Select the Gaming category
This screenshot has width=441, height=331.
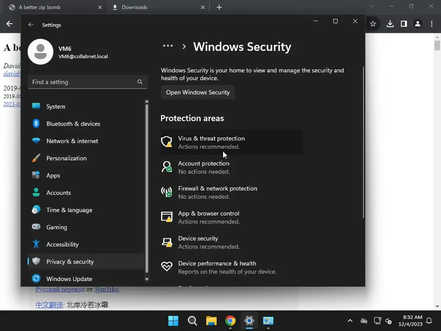pos(86,227)
